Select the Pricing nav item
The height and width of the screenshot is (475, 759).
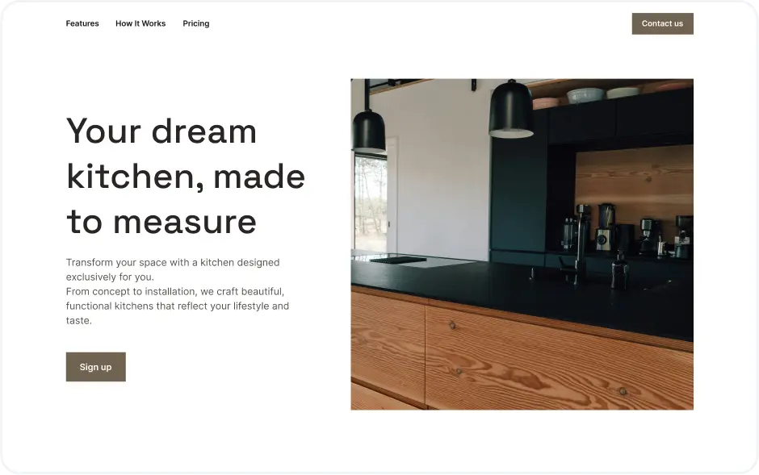pos(196,23)
